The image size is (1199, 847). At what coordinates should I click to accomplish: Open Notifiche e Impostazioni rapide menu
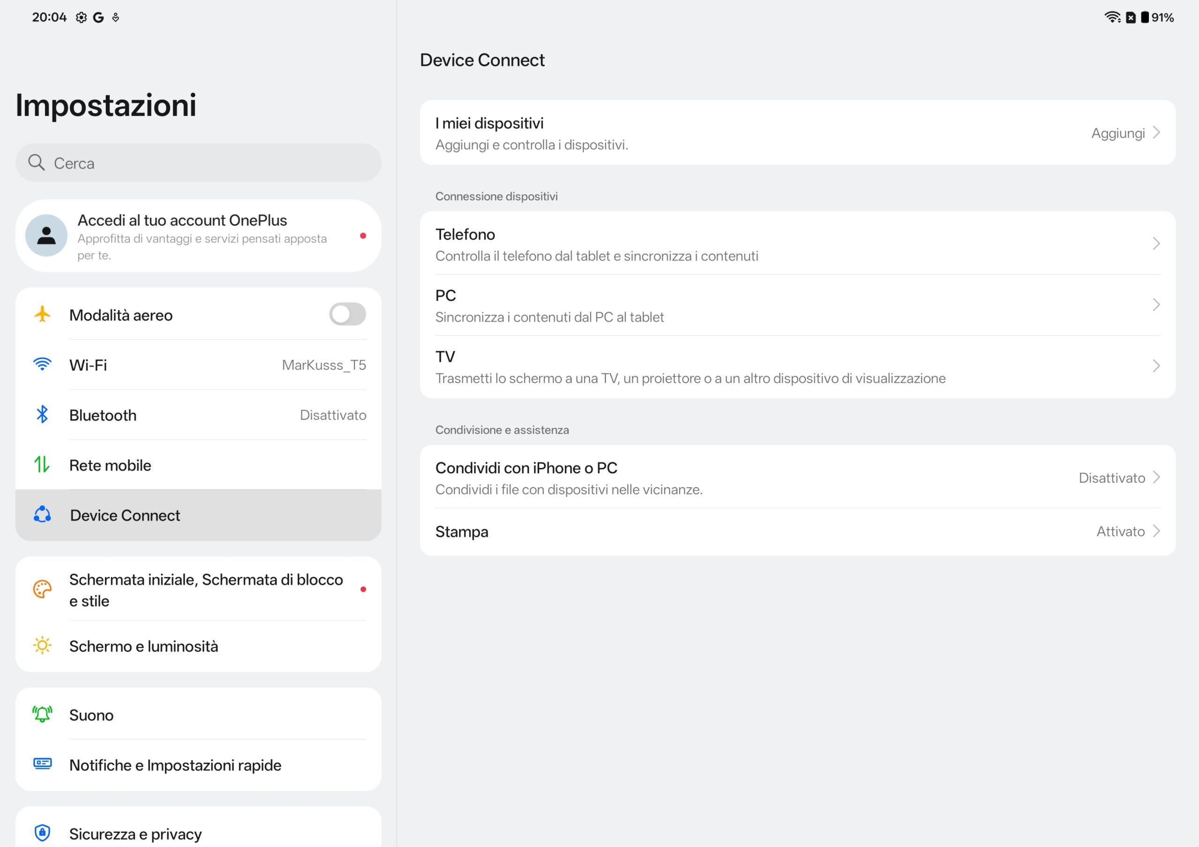[x=175, y=765]
